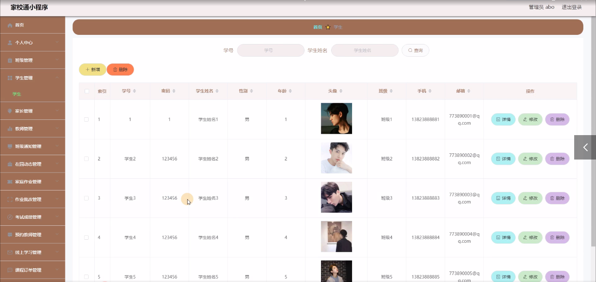
Task: Click the chat icon beside 课程订单管理
Action: click(10, 270)
